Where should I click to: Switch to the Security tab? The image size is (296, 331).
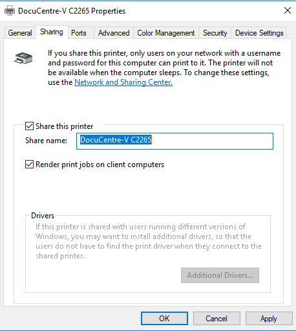tap(215, 33)
